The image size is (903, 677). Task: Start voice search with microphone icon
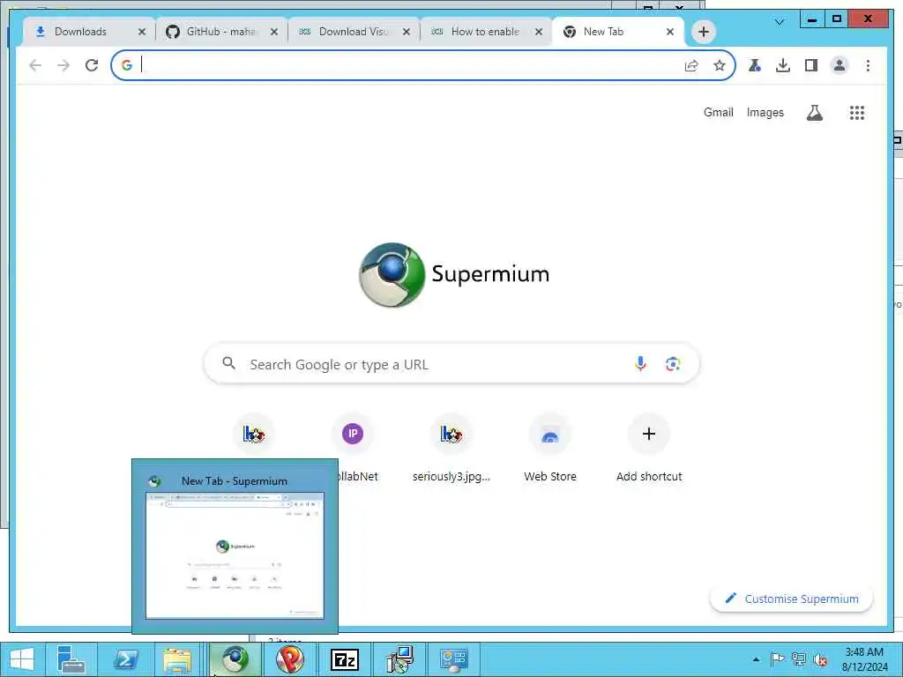(640, 364)
